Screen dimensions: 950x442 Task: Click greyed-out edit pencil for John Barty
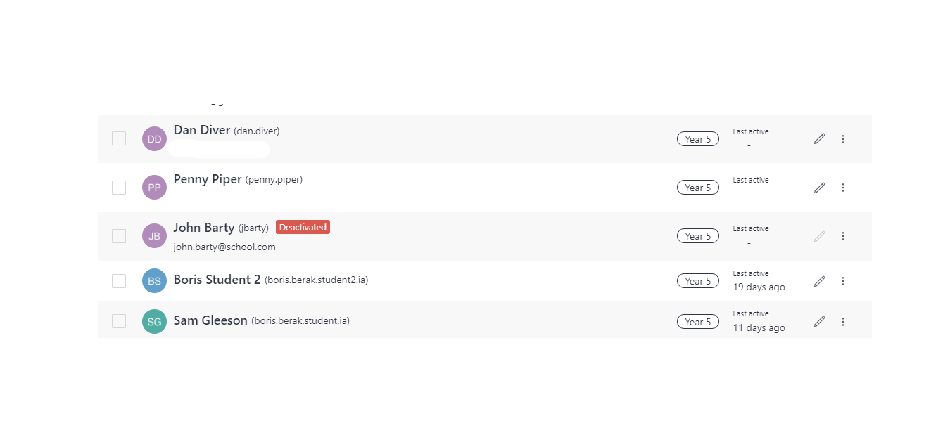point(819,236)
